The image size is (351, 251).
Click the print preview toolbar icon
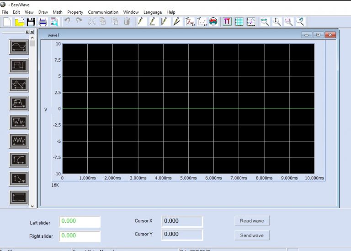pyautogui.click(x=55, y=21)
